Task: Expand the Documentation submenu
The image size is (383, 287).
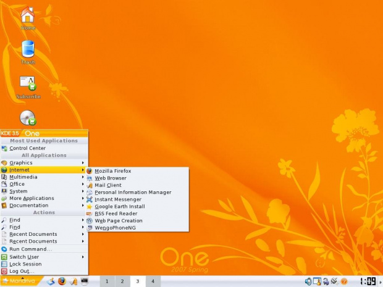Action: [x=44, y=206]
